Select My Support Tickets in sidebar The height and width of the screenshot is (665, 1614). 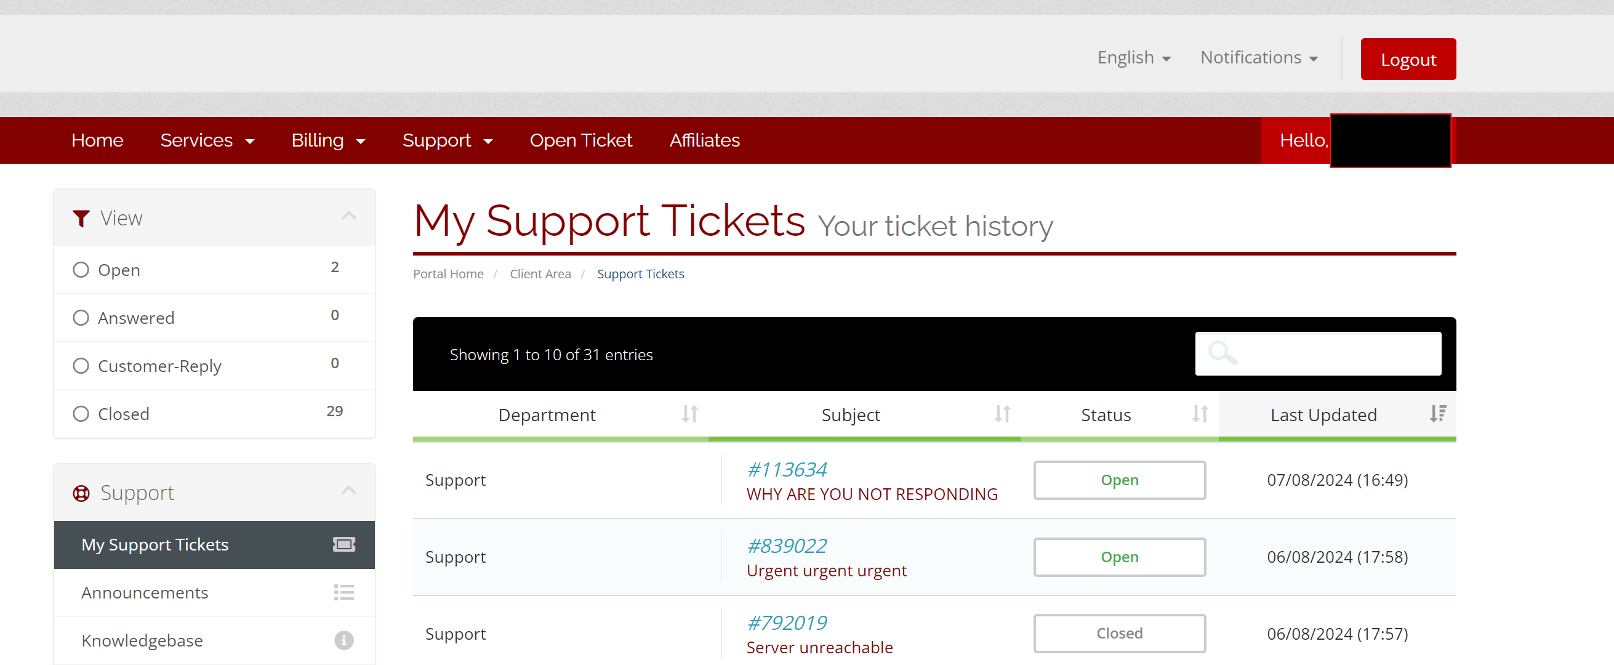point(214,544)
